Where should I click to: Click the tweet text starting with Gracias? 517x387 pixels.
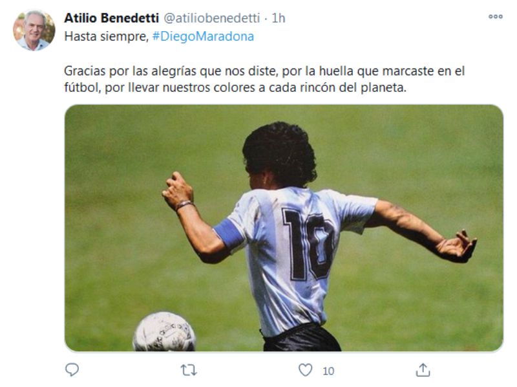[264, 79]
